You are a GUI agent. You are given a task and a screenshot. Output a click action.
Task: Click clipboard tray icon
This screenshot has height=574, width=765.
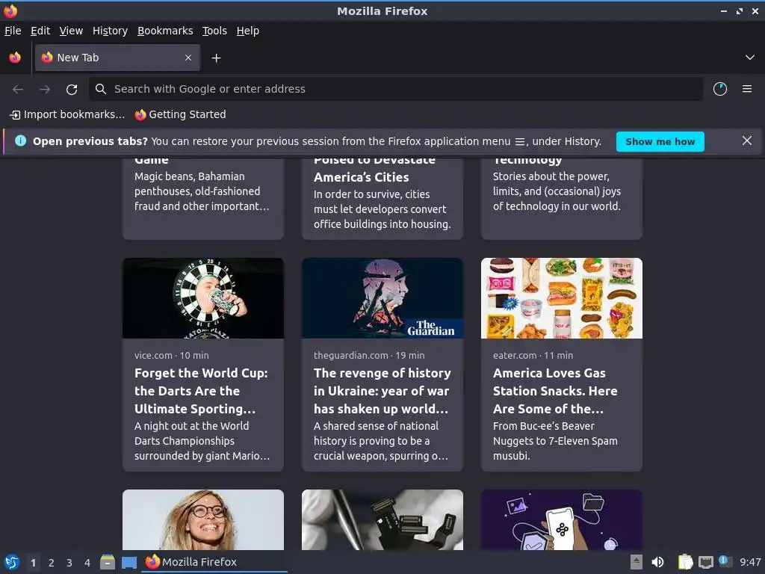685,562
